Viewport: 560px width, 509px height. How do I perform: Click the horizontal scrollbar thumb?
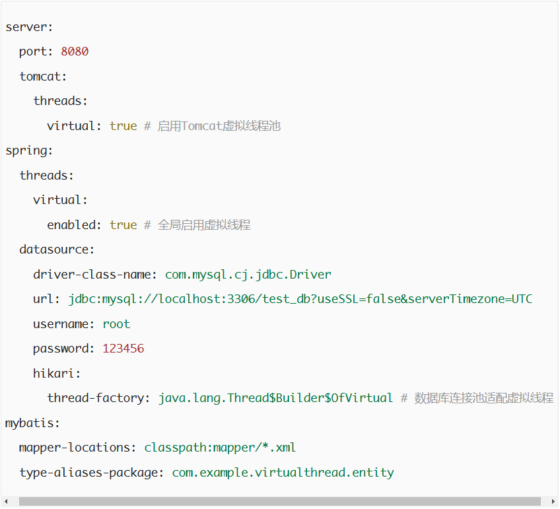[279, 502]
